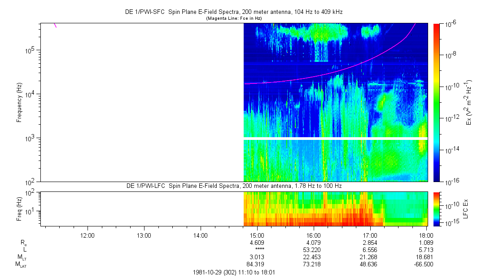Click the DE 1/PWI-SFC plot title
Image resolution: width=486 pixels, height=278 pixels.
point(233,12)
